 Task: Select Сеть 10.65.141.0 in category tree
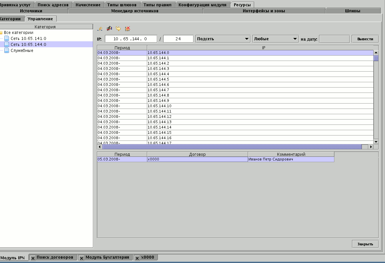click(x=28, y=39)
